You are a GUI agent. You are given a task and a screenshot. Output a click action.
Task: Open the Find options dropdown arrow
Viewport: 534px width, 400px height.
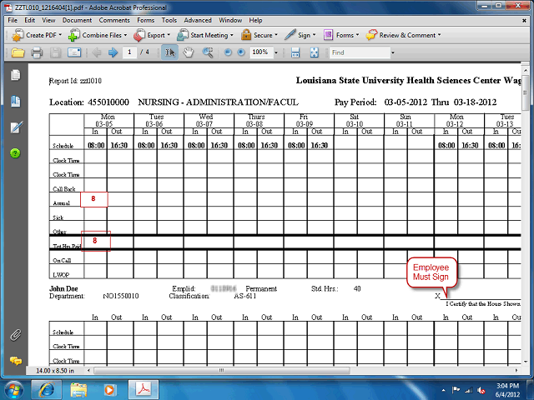pos(393,52)
